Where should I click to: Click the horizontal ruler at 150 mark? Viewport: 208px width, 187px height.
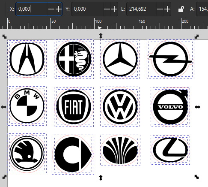138,23
